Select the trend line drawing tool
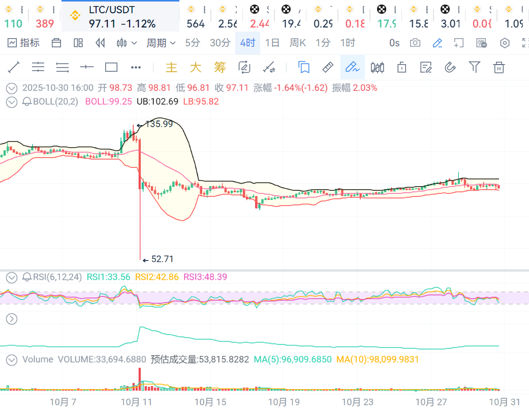 pyautogui.click(x=14, y=67)
